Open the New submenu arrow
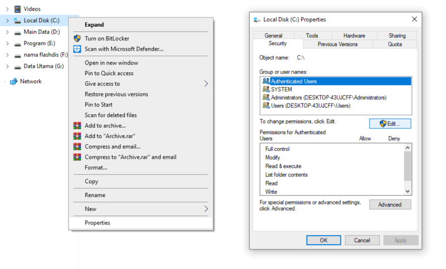 coord(206,209)
